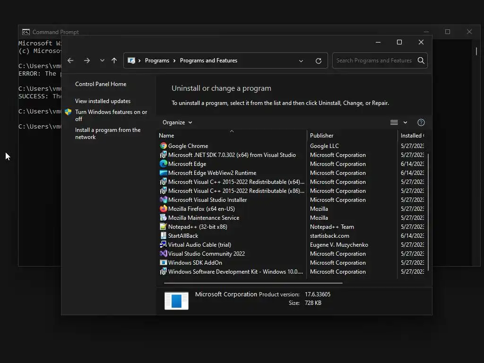
Task: Select Virtual Audio Cable (trial) entry
Action: pyautogui.click(x=199, y=244)
